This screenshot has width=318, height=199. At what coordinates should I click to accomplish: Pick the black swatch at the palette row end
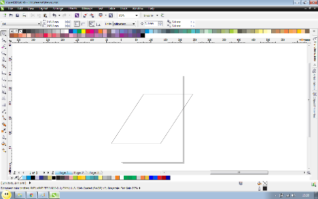pos(143,35)
